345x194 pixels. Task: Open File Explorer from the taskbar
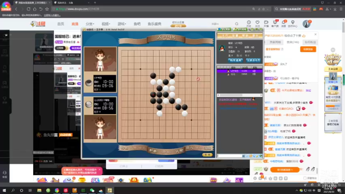(x=39, y=190)
